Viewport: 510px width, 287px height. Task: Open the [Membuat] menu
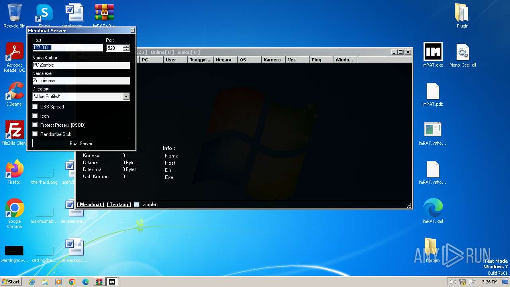click(x=91, y=204)
